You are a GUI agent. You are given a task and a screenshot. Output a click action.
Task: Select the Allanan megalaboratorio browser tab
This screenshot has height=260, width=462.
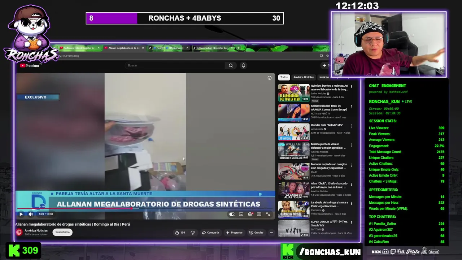[123, 48]
